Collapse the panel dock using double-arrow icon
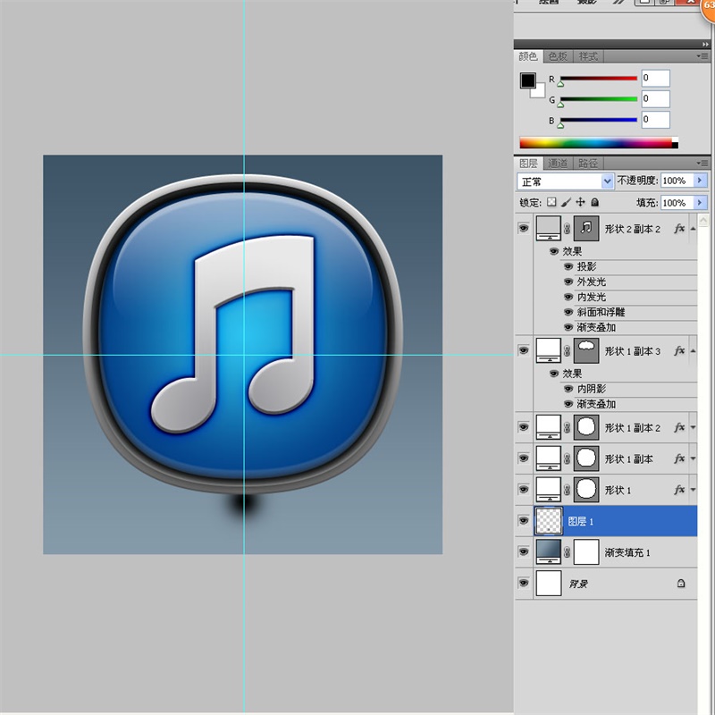Screen dimensions: 715x715 click(705, 43)
